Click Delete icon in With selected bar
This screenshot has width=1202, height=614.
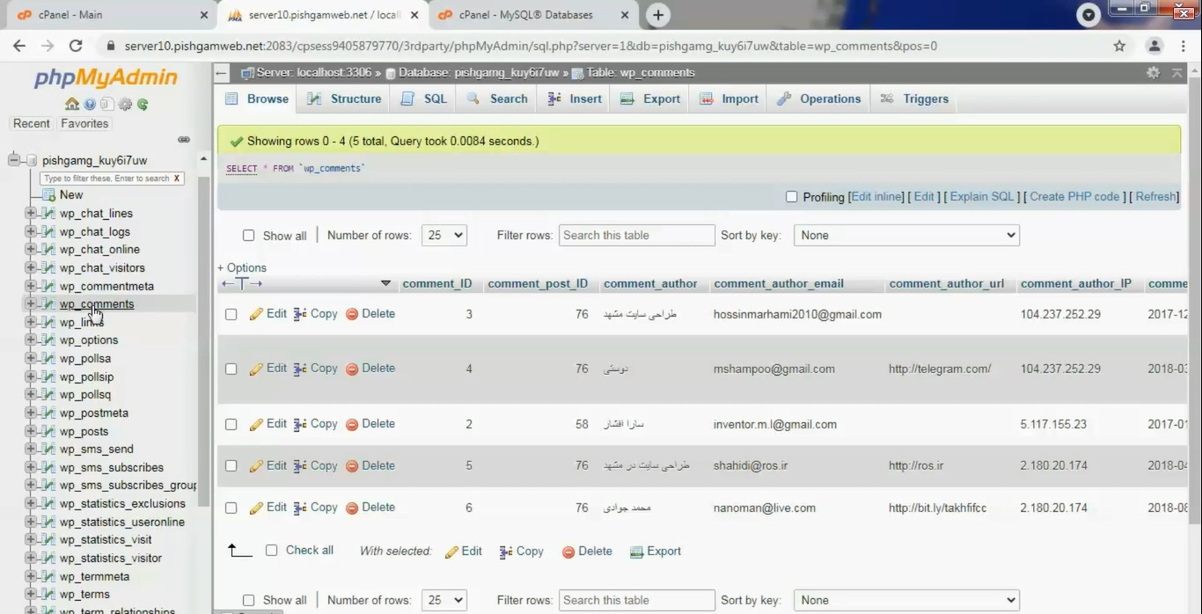coord(568,552)
